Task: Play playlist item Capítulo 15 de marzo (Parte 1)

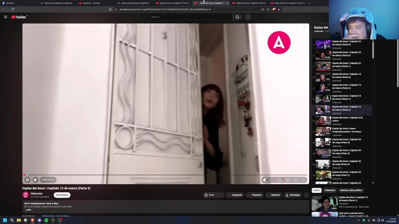Action: (342, 99)
